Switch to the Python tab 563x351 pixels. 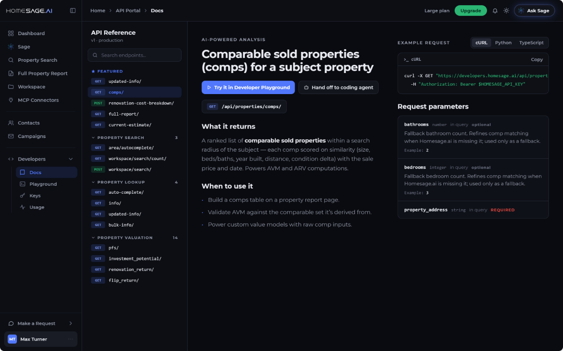point(503,43)
